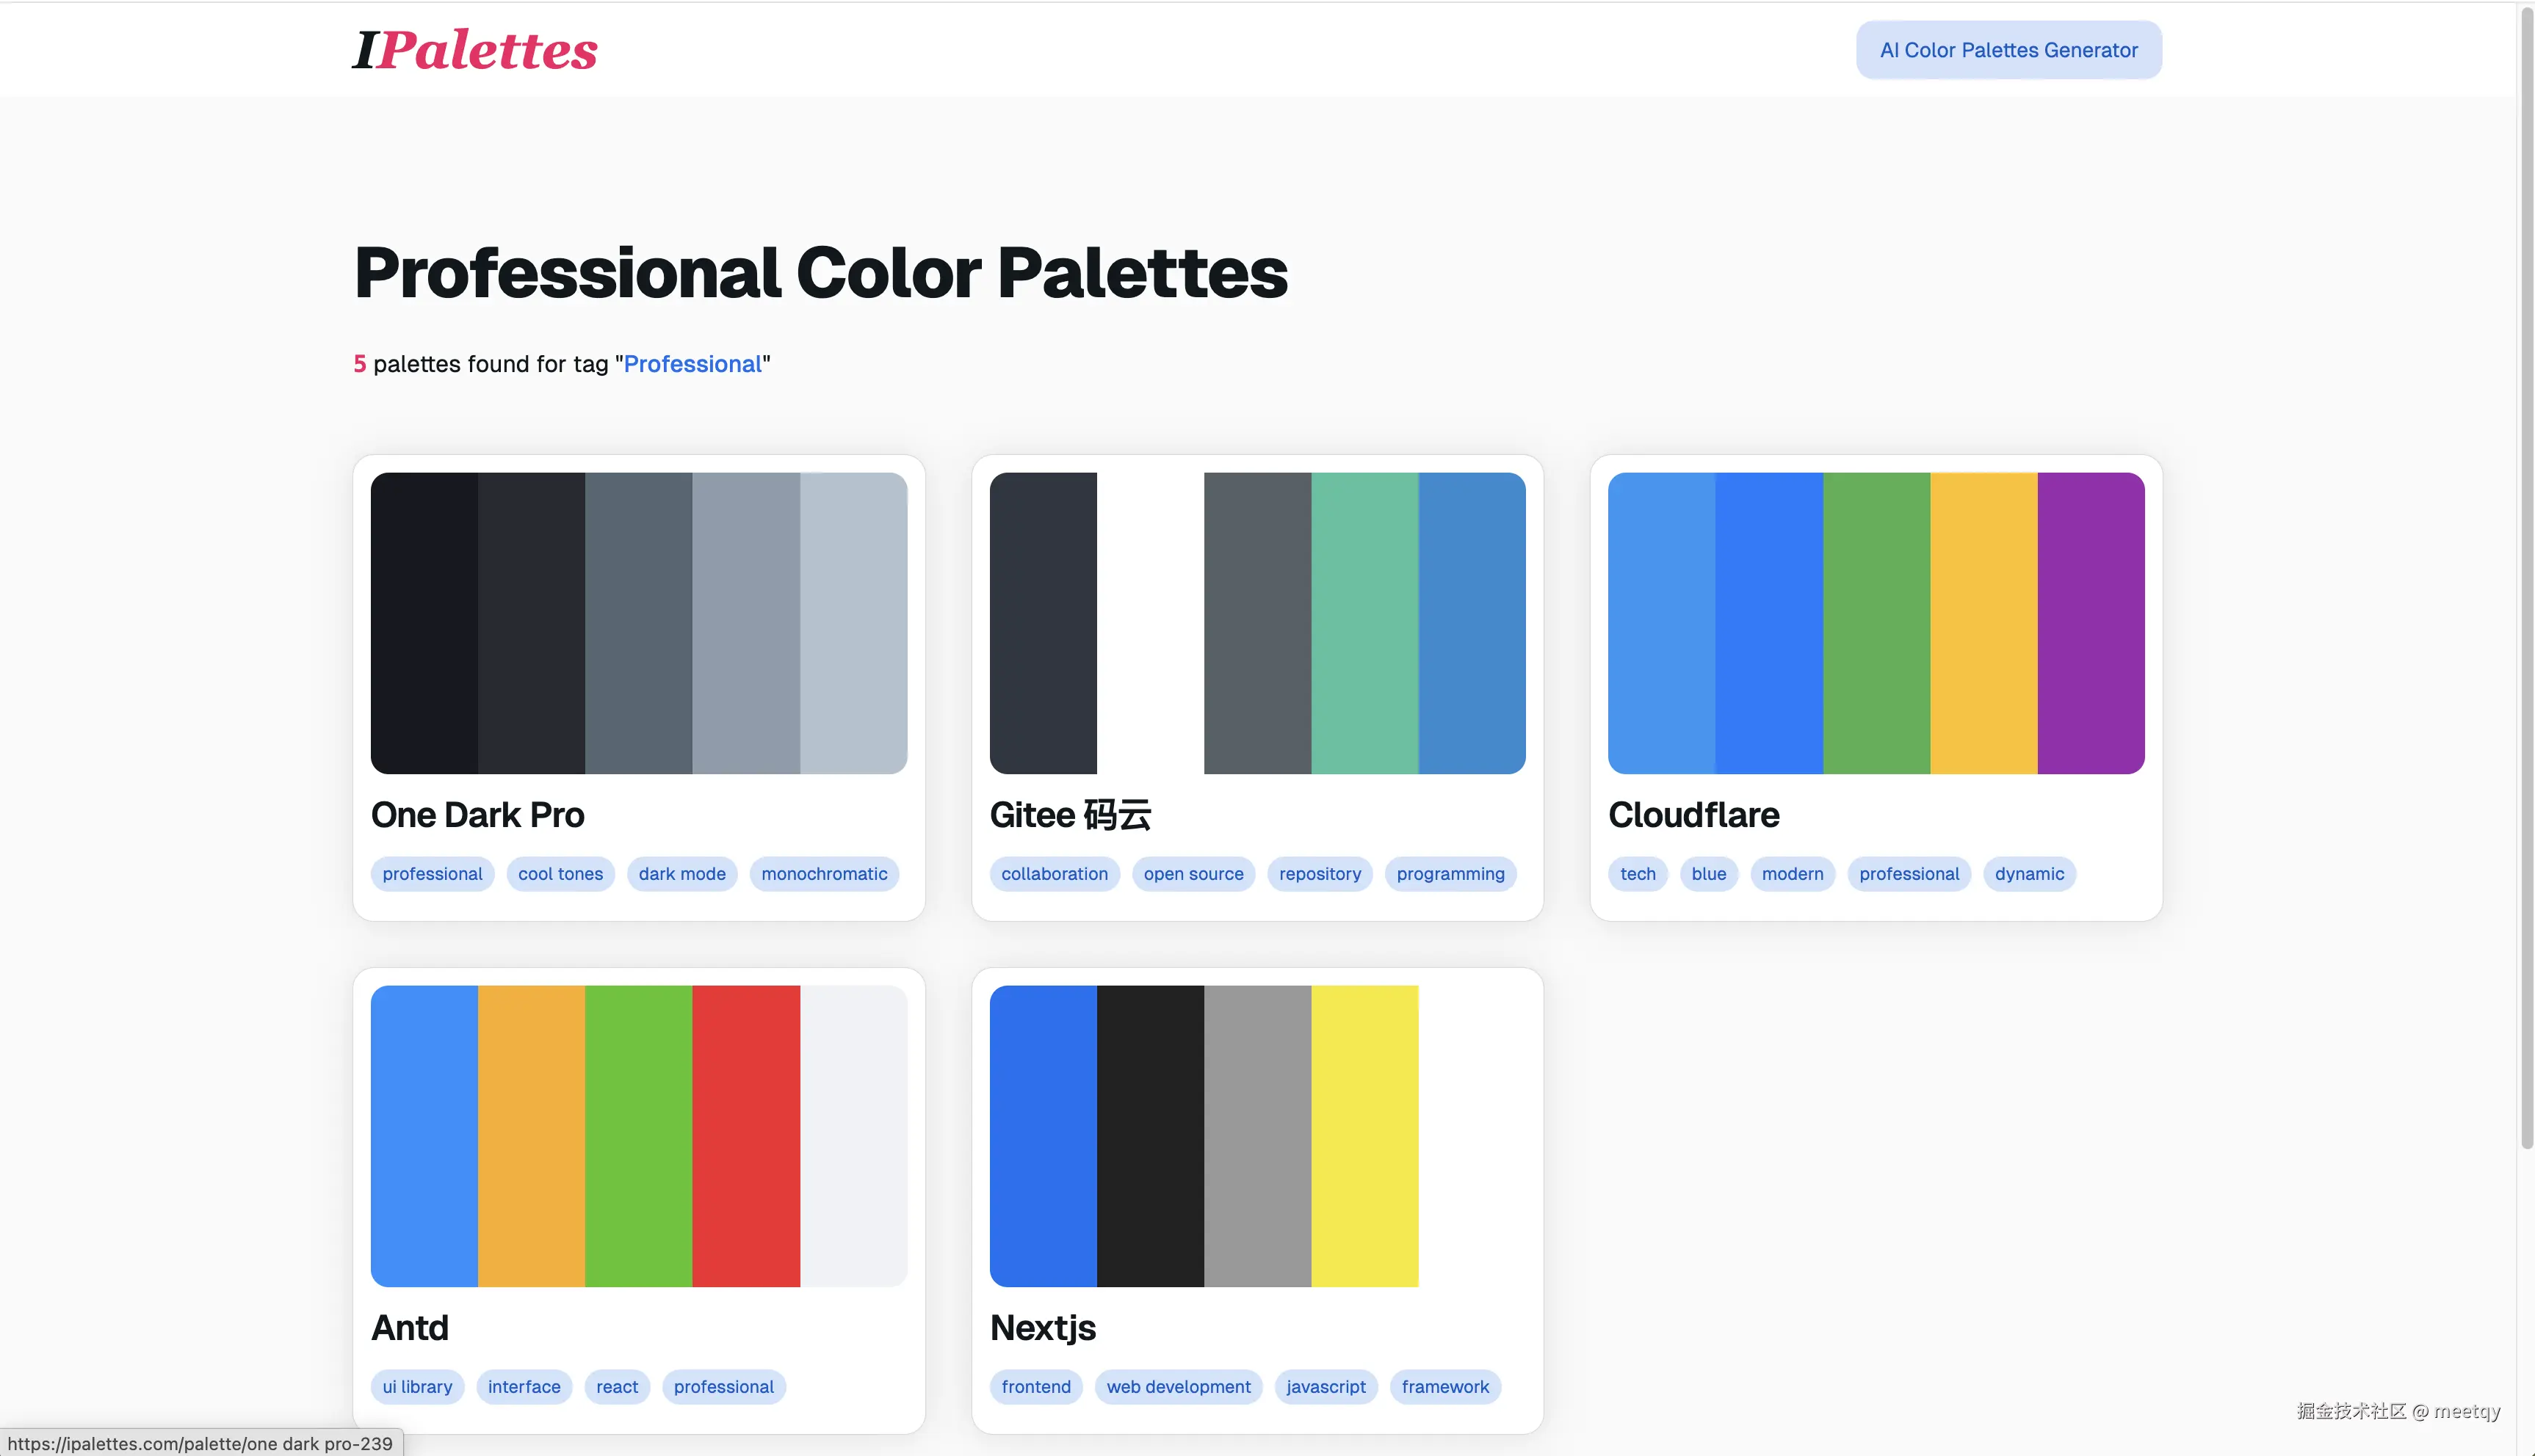Click the teal green swatch in Gitee palette
The height and width of the screenshot is (1456, 2535).
(1364, 623)
